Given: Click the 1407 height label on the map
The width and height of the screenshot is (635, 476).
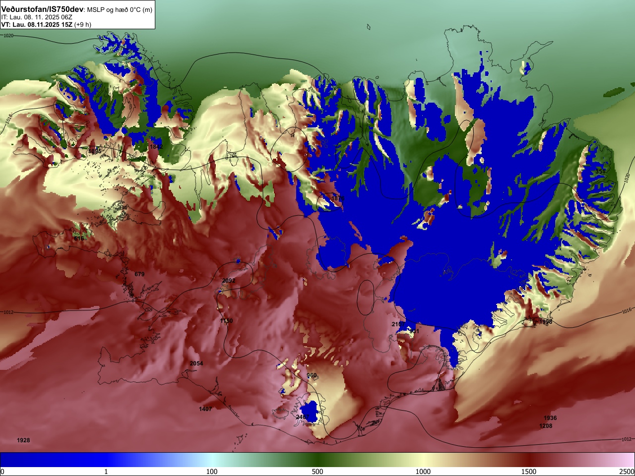Looking at the screenshot, I should tap(205, 409).
